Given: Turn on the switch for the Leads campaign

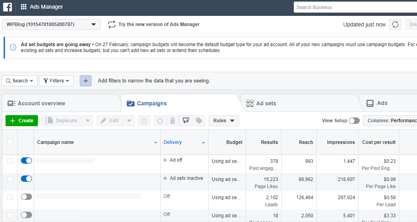Looking at the screenshot, I should (26, 197).
